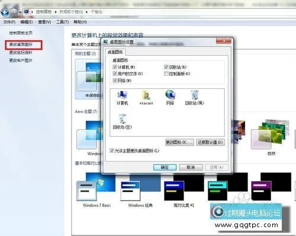Select the 桌面图标 tab in dialog
Image resolution: width=296 pixels, height=236 pixels.
pos(115,52)
